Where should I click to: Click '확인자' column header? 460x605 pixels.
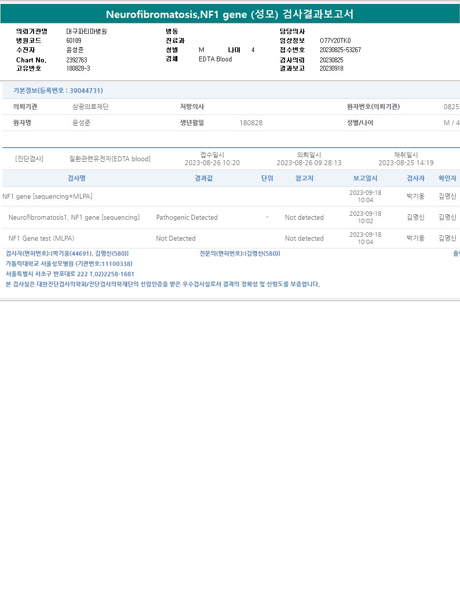(447, 178)
